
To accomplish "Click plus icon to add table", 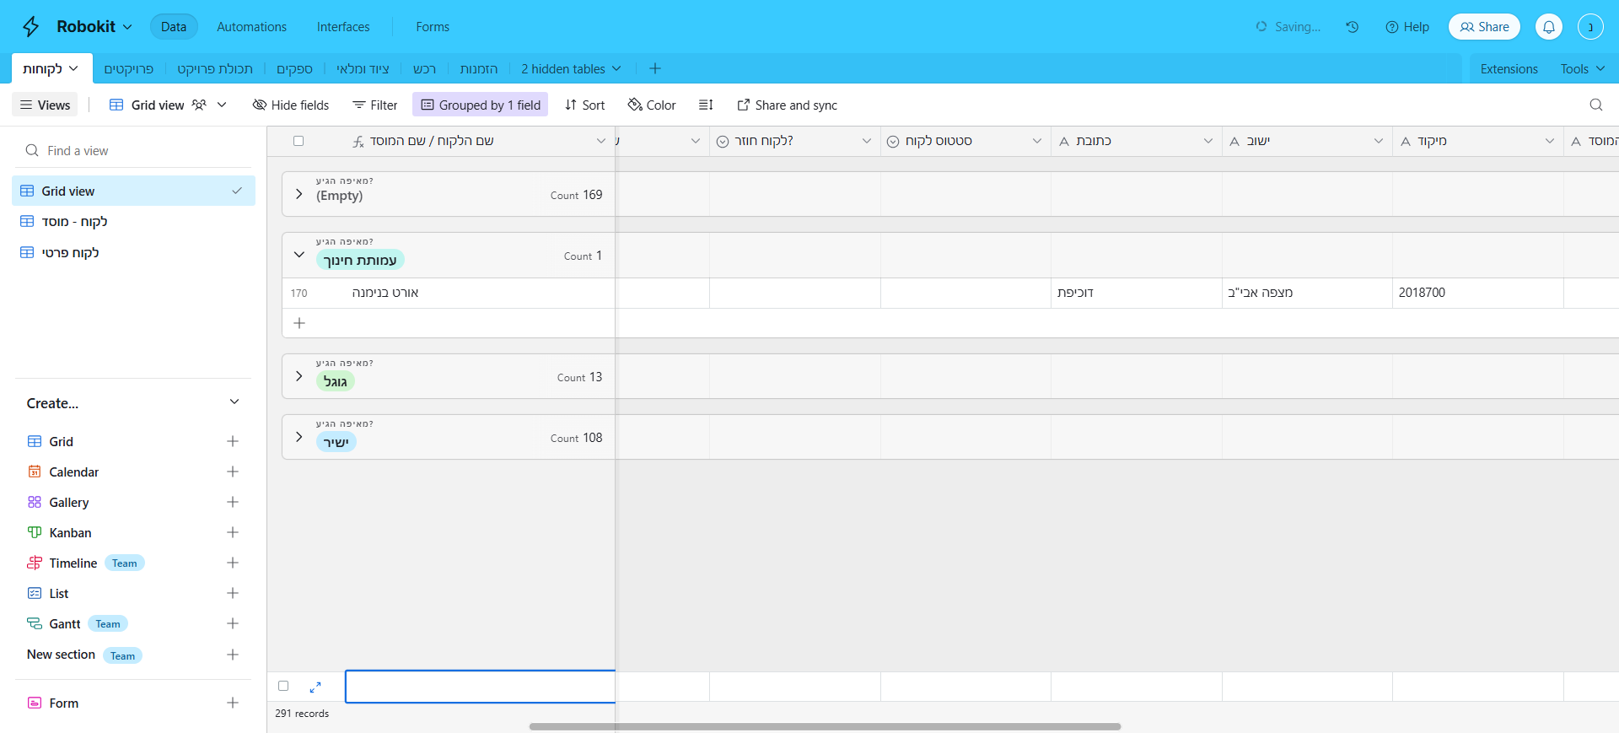I will [x=655, y=68].
